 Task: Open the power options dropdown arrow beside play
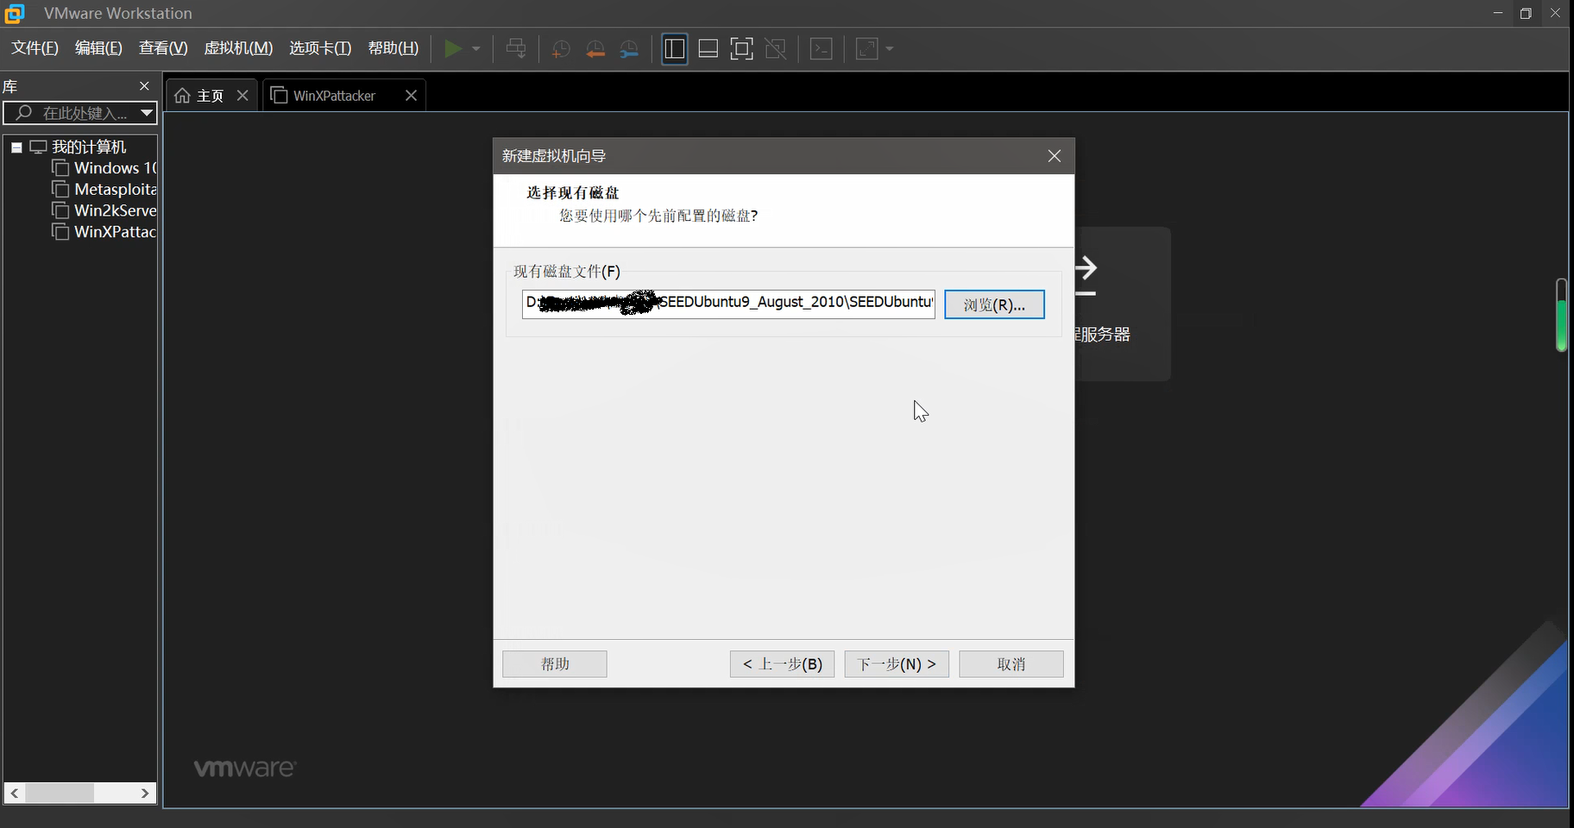[475, 49]
